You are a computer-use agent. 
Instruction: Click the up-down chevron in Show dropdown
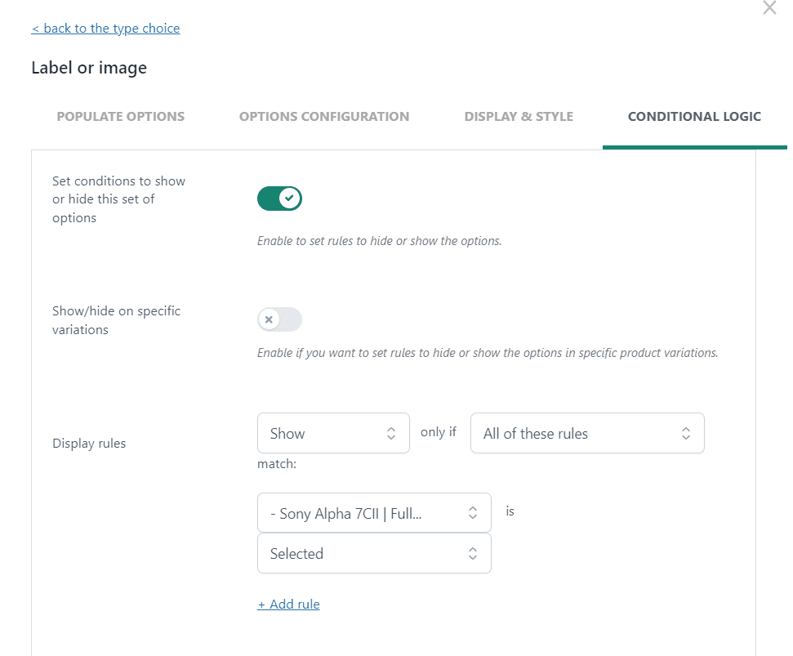click(391, 434)
